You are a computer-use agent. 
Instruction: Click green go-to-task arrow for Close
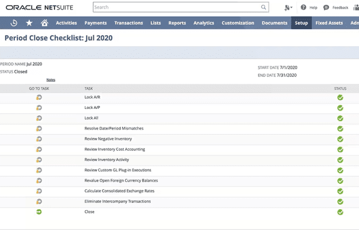[x=39, y=211]
